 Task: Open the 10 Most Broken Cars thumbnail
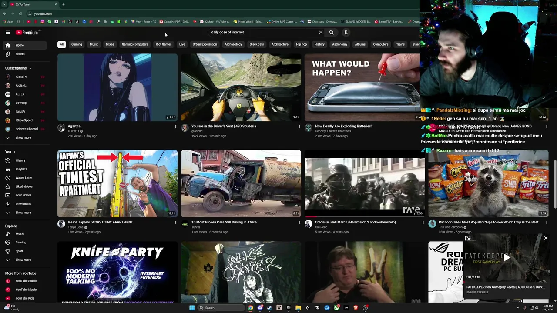point(241,183)
